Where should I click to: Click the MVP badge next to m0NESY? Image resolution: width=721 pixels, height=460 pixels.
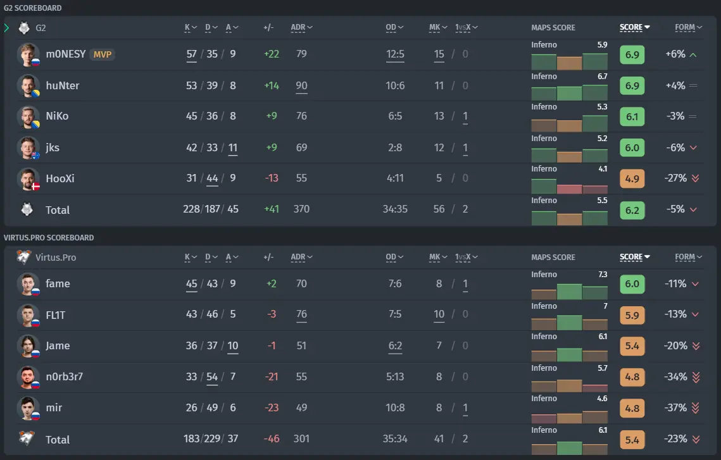point(102,54)
